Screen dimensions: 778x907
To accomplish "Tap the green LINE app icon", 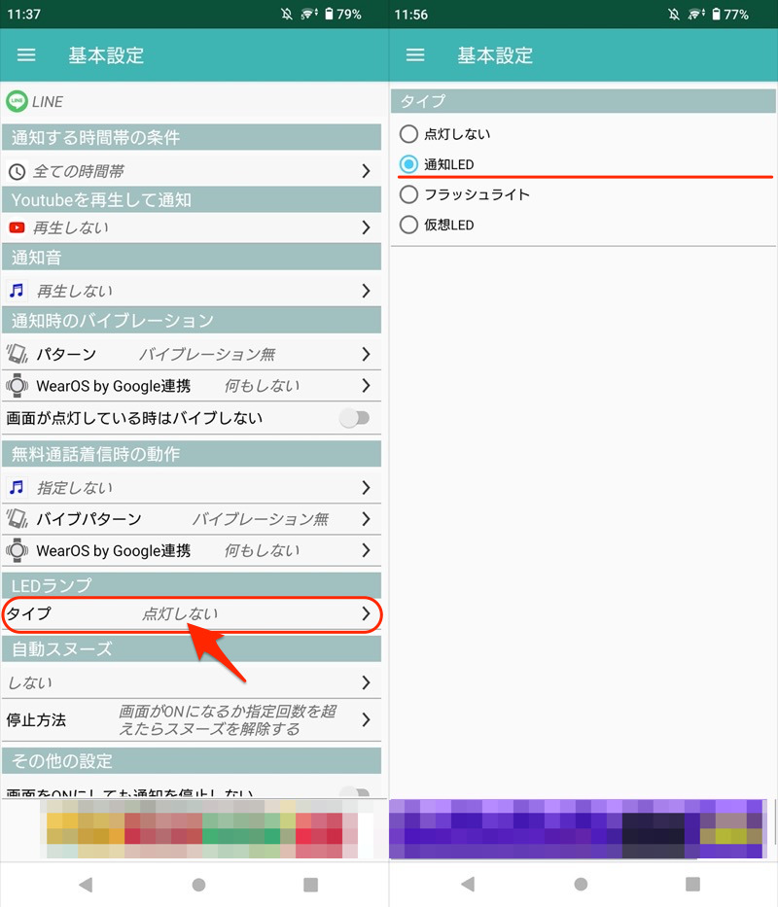I will tap(17, 101).
